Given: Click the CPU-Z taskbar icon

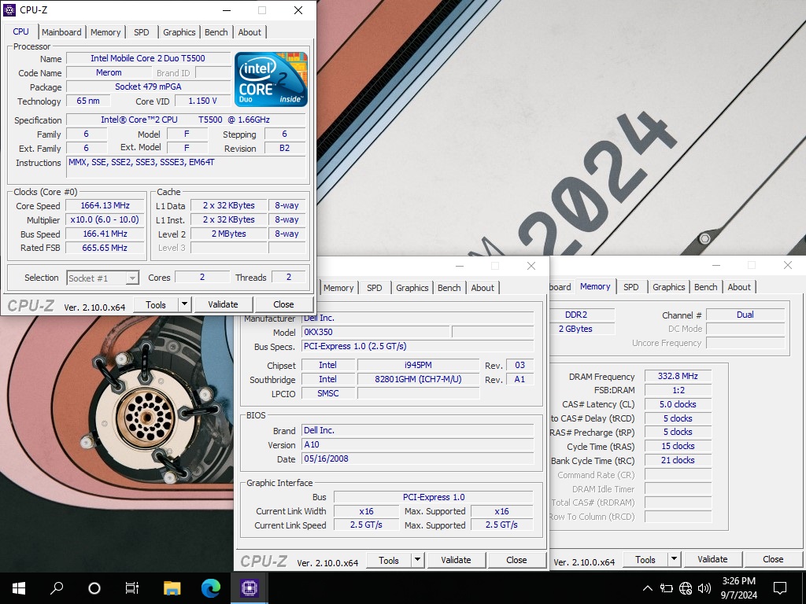Looking at the screenshot, I should [250, 587].
